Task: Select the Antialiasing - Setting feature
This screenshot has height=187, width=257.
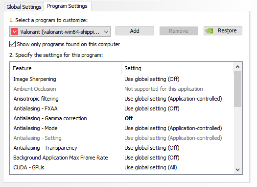Action: (x=37, y=138)
